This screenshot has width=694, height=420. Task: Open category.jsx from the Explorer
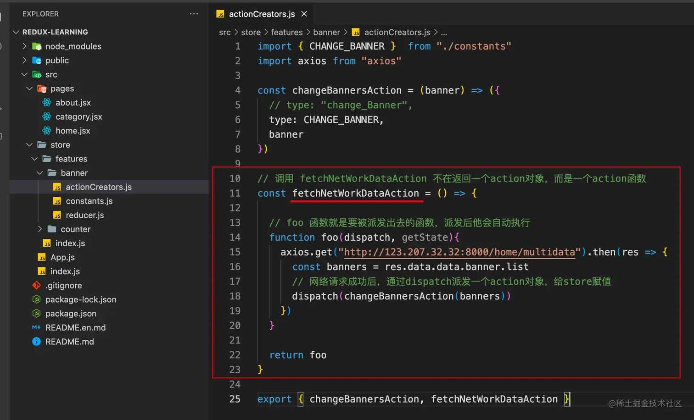pos(79,116)
